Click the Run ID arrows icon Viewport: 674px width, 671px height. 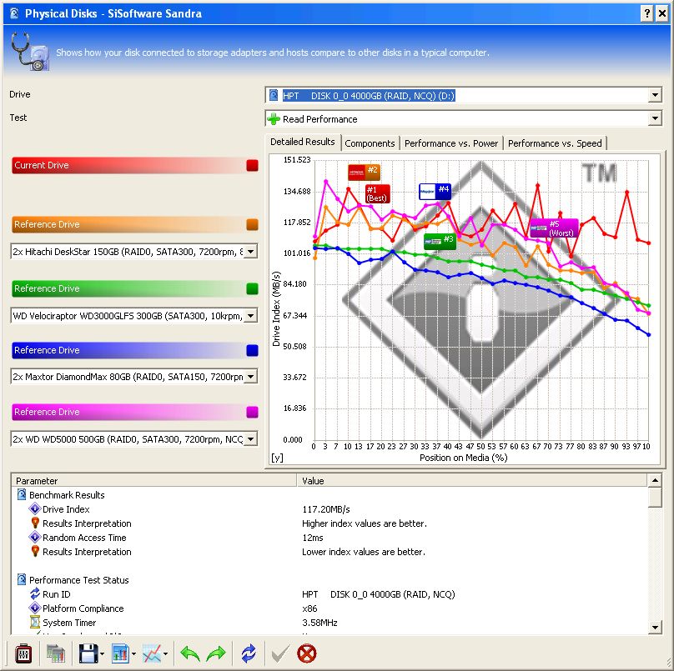click(x=35, y=593)
